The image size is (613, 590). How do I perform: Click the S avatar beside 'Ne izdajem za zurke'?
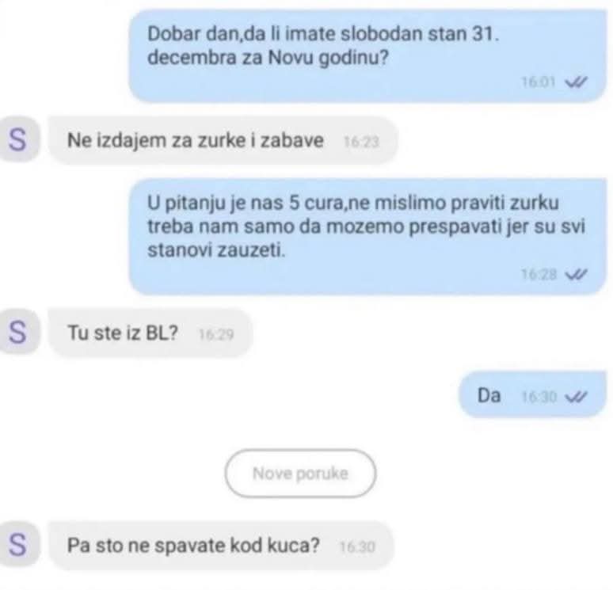(x=18, y=139)
